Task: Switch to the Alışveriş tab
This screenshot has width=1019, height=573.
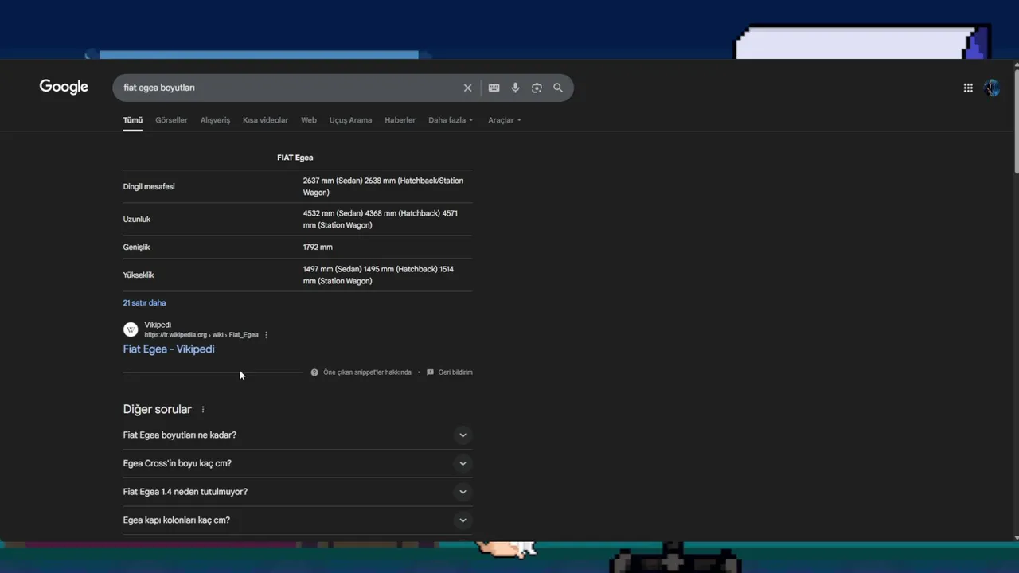Action: tap(215, 120)
